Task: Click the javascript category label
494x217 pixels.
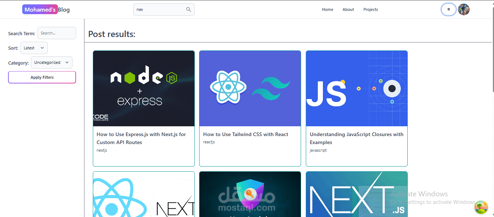Action: pos(318,150)
